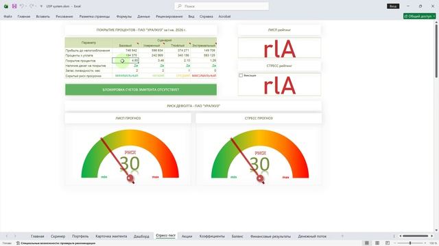
Task: Click the Excel app icon in title bar
Action: click(6, 6)
